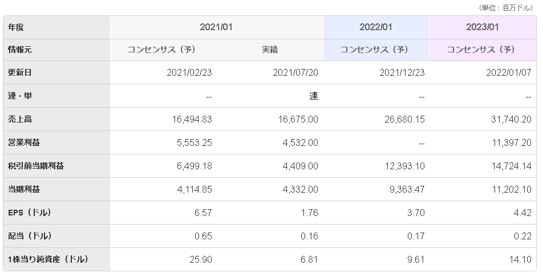Click the EPS（ドル） row label

(30, 213)
